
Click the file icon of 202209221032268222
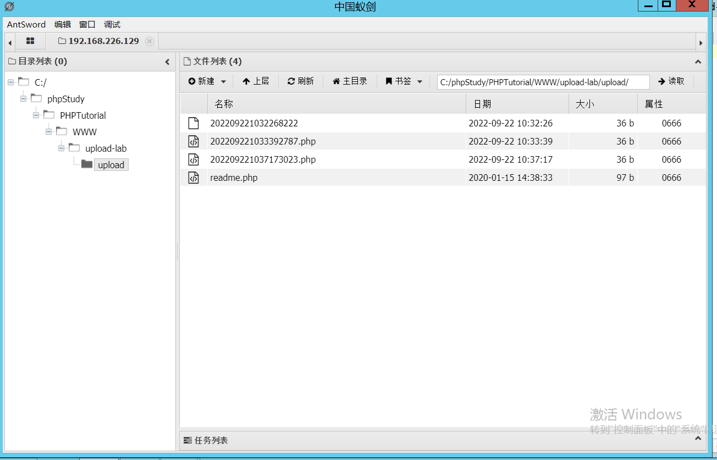[193, 123]
